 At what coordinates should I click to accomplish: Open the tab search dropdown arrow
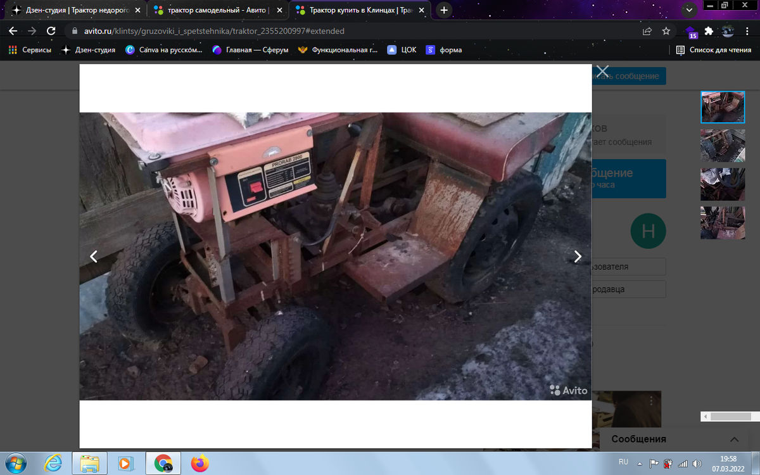pyautogui.click(x=690, y=10)
